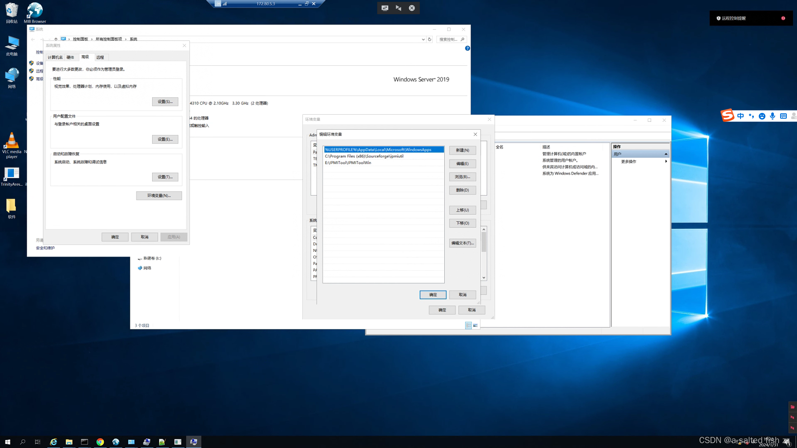The height and width of the screenshot is (448, 797).
Task: Launch Google Chrome from the taskbar
Action: (100, 442)
